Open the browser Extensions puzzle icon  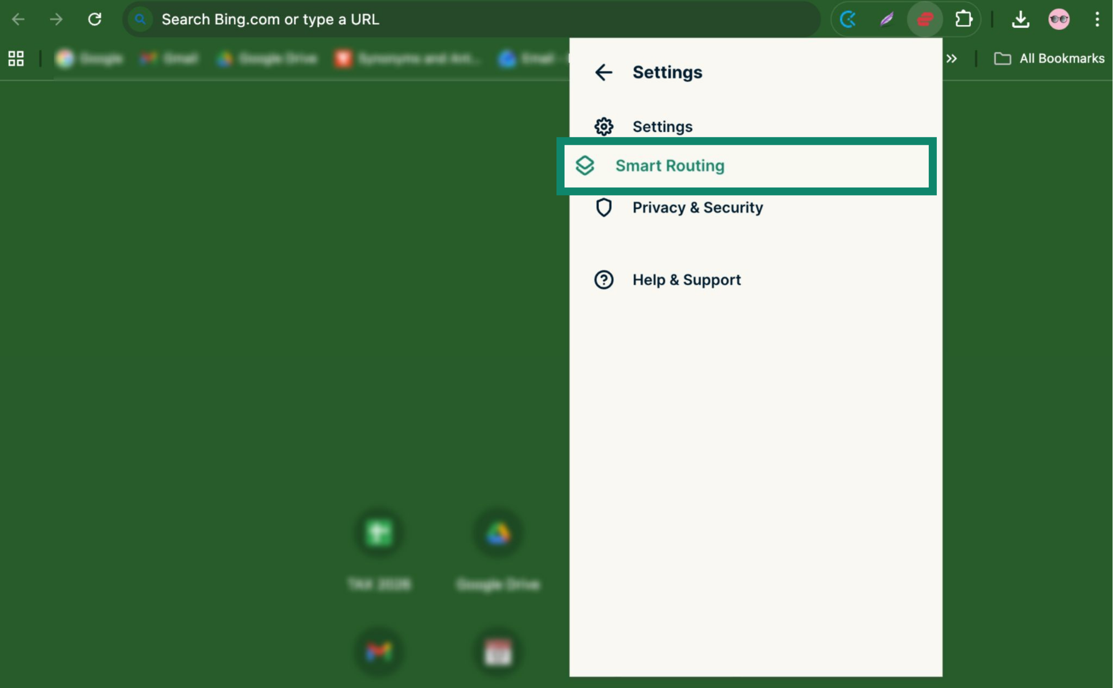tap(963, 20)
